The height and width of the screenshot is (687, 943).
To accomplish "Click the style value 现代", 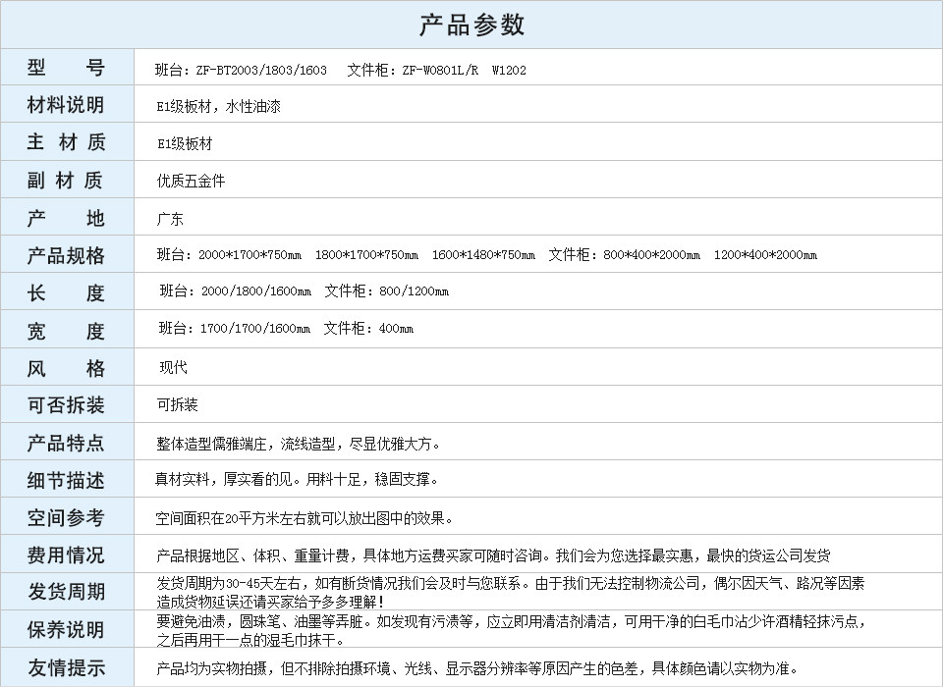I will (173, 367).
